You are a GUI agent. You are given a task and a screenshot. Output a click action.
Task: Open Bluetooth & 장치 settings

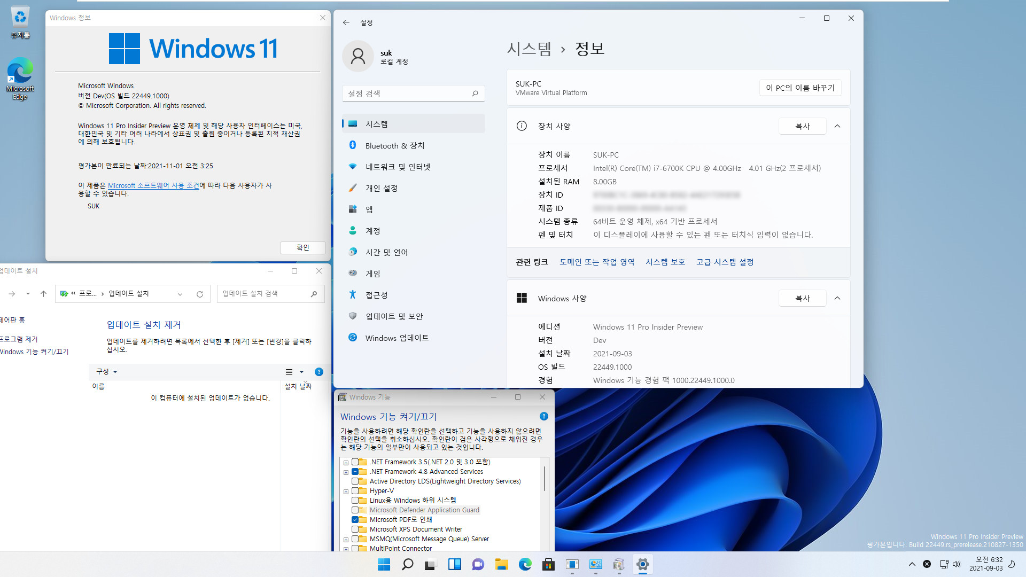(413, 145)
